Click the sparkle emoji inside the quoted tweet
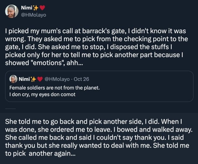198x164 pixels. tap(33, 79)
